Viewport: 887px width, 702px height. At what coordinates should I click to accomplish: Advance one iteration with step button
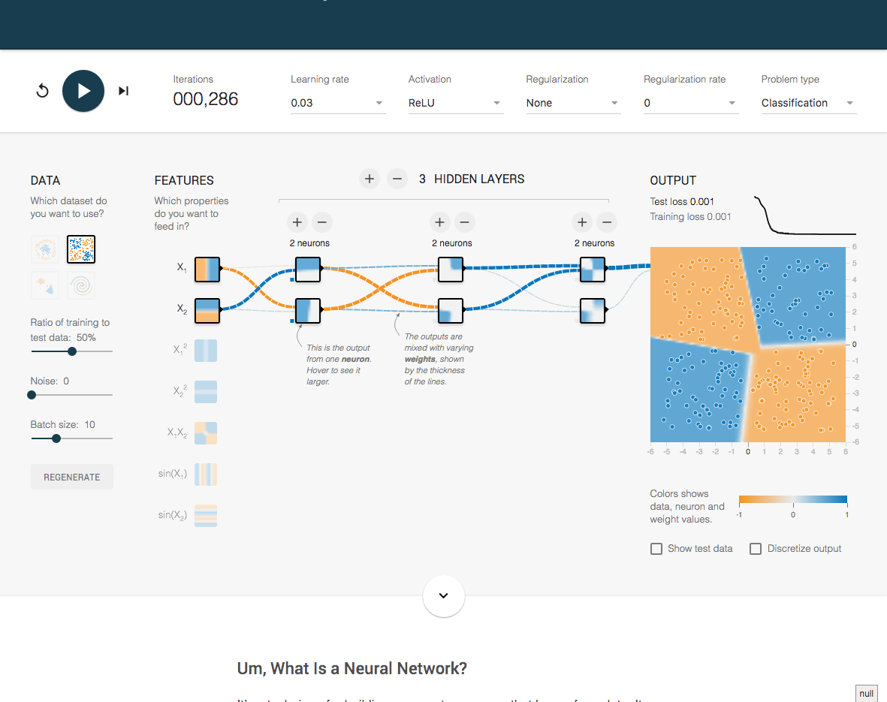coord(123,91)
